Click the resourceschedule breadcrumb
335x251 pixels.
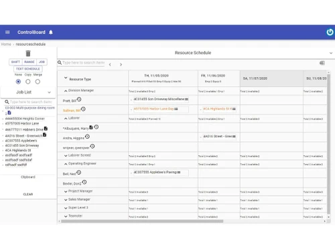(31, 44)
